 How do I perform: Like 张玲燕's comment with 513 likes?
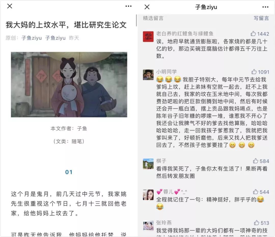(x=256, y=223)
